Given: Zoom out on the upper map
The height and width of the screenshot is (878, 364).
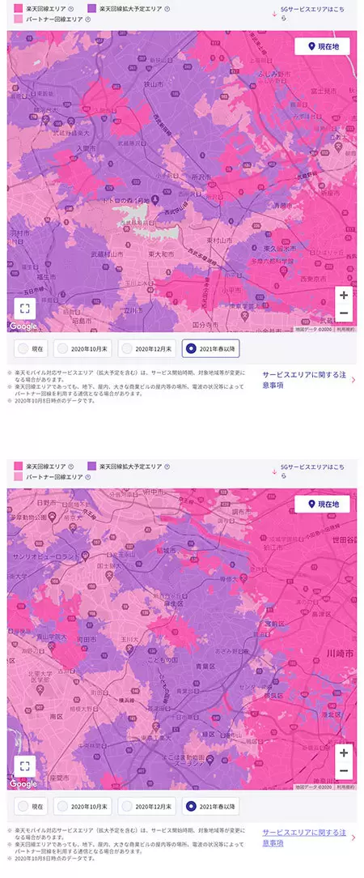Looking at the screenshot, I should pos(343,313).
